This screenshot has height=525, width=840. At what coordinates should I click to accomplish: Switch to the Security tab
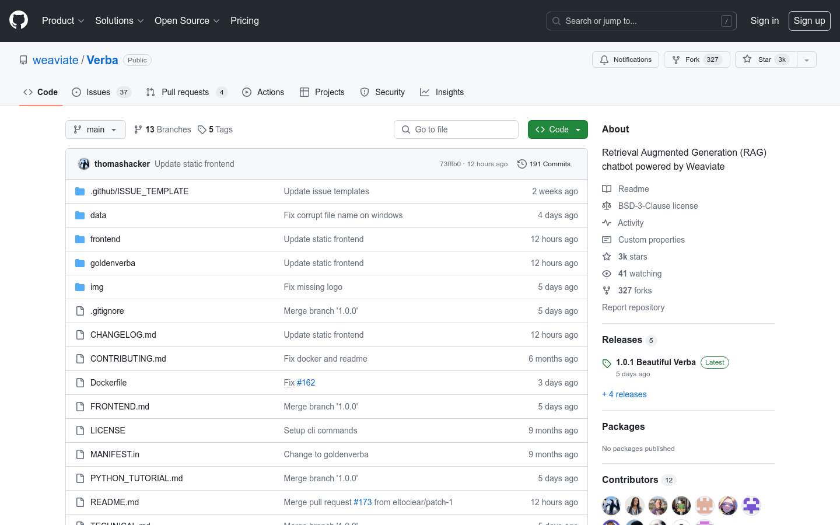click(x=383, y=92)
